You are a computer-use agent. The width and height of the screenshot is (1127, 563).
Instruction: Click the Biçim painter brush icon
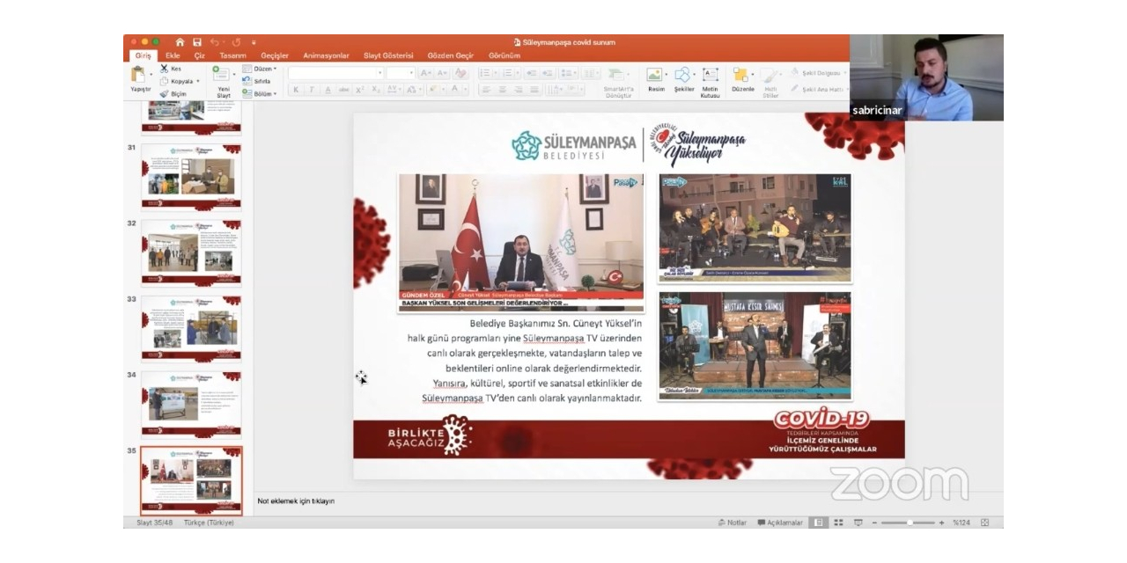point(165,93)
